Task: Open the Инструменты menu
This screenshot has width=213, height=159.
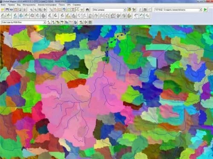Action: [29, 5]
